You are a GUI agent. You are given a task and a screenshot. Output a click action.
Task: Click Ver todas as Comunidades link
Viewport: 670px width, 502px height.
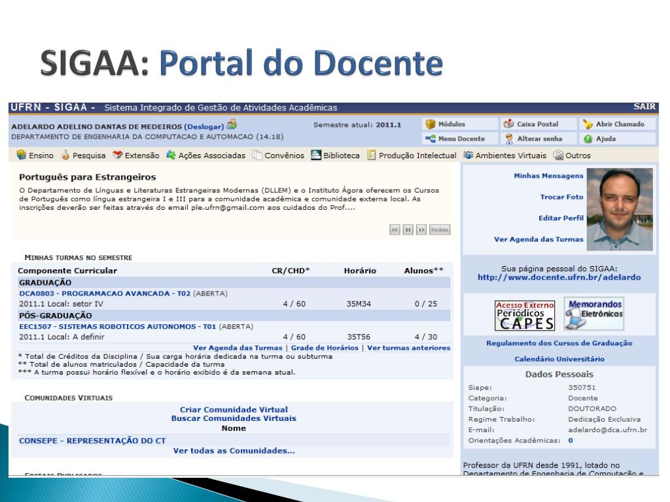pyautogui.click(x=234, y=451)
